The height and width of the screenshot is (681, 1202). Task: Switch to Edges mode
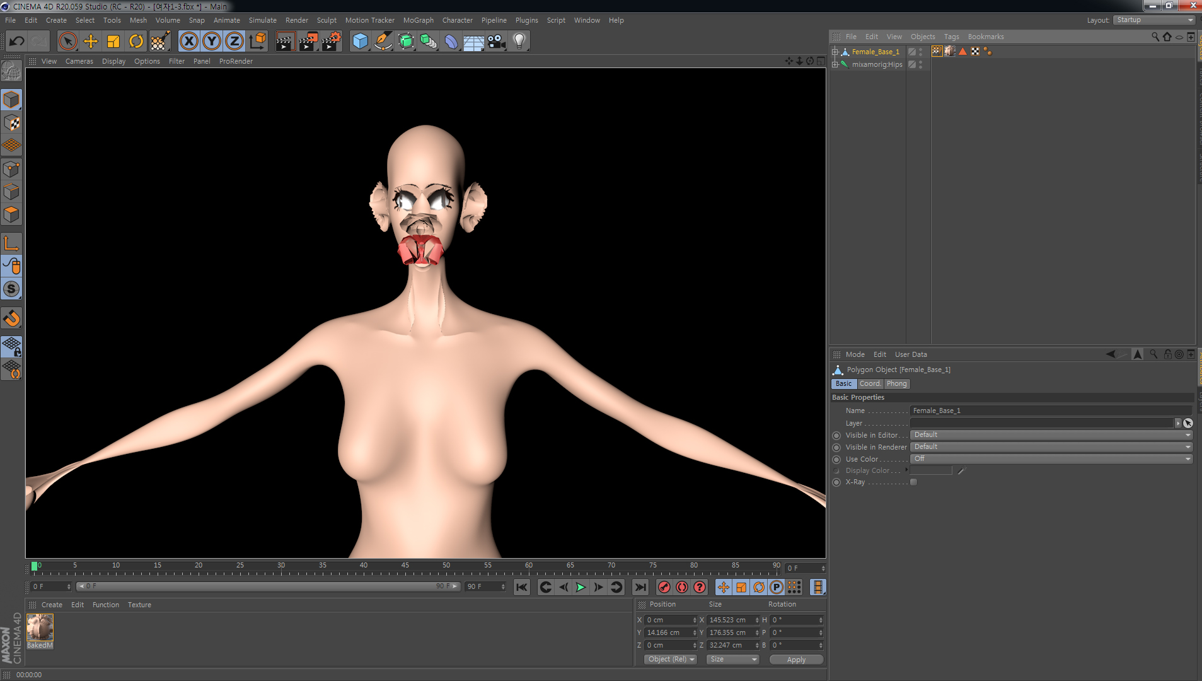pos(11,192)
